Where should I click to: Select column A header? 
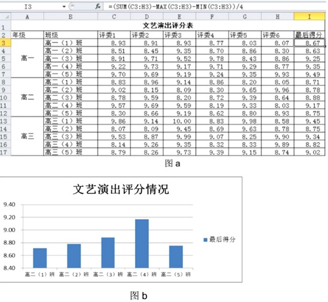[x=27, y=17]
